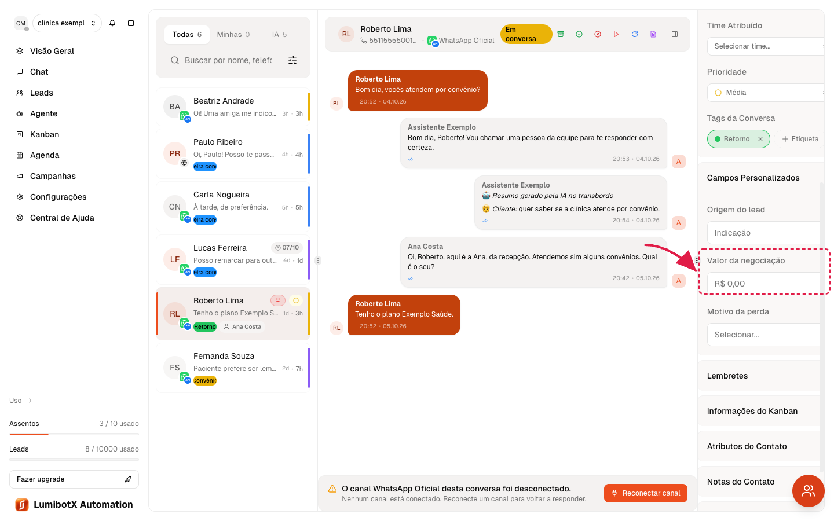Open the Selecionar time dropdown
834x521 pixels.
[x=766, y=46]
